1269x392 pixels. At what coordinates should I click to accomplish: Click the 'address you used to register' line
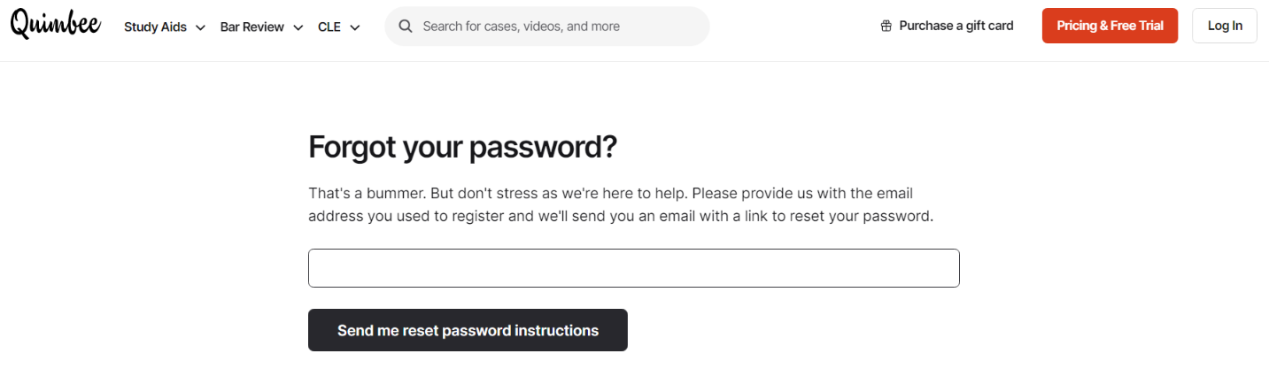pos(620,216)
